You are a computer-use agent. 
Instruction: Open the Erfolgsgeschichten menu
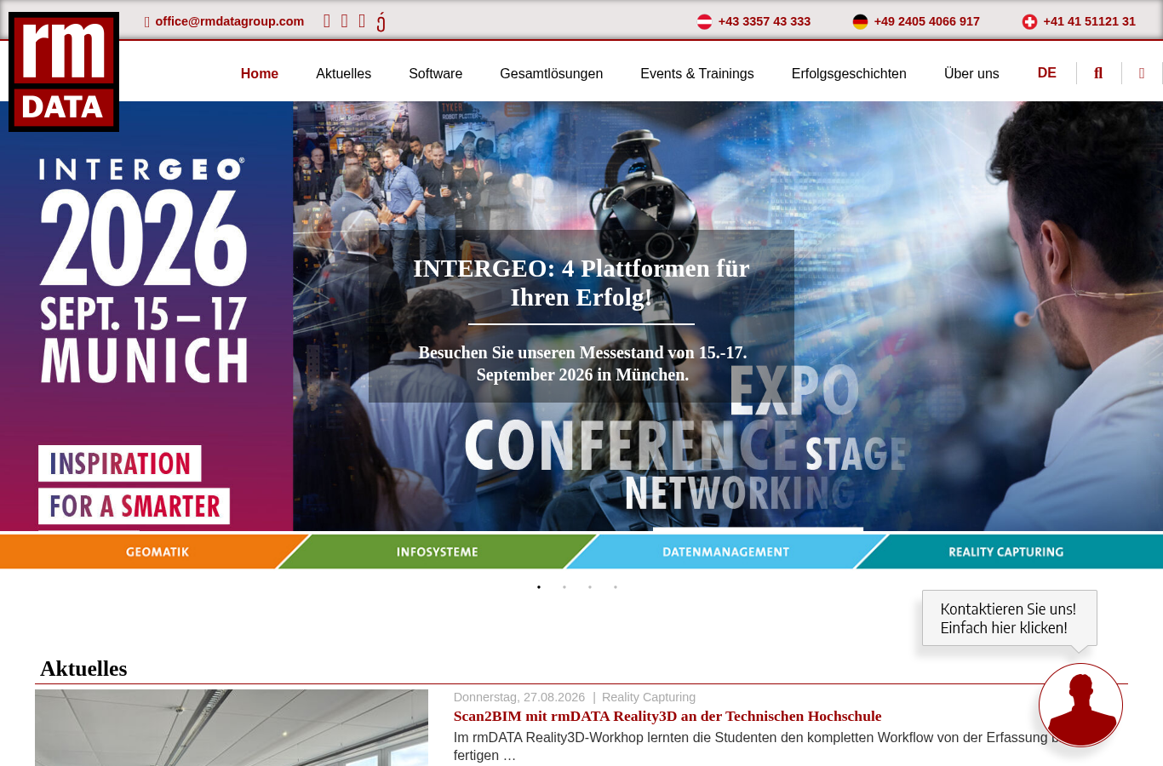pos(849,74)
